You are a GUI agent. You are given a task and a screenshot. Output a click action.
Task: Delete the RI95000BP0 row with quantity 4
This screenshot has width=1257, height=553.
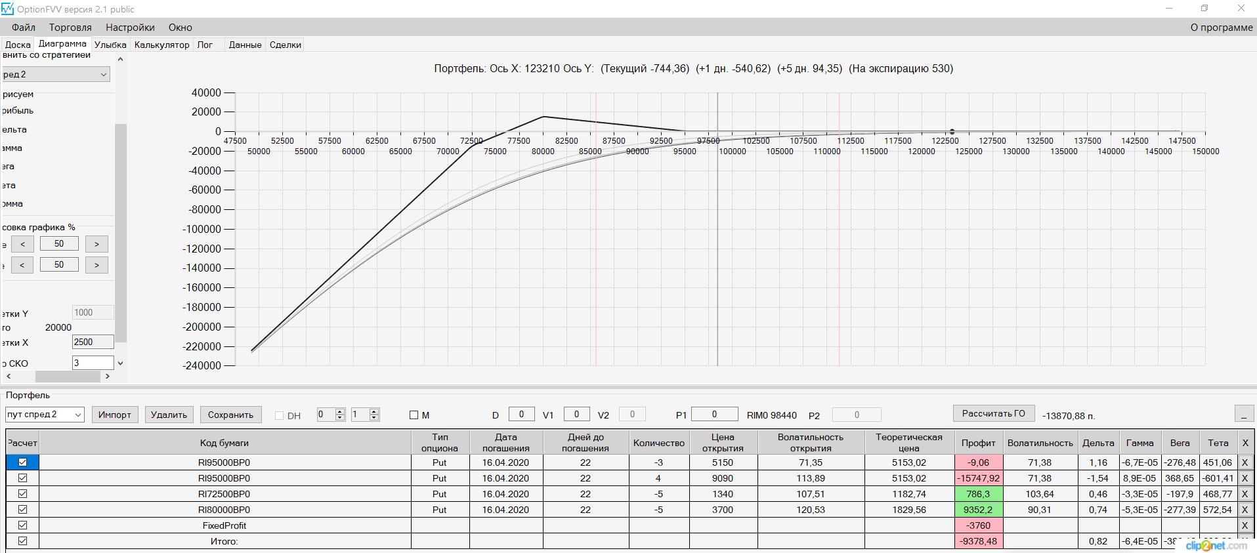[x=1245, y=478]
